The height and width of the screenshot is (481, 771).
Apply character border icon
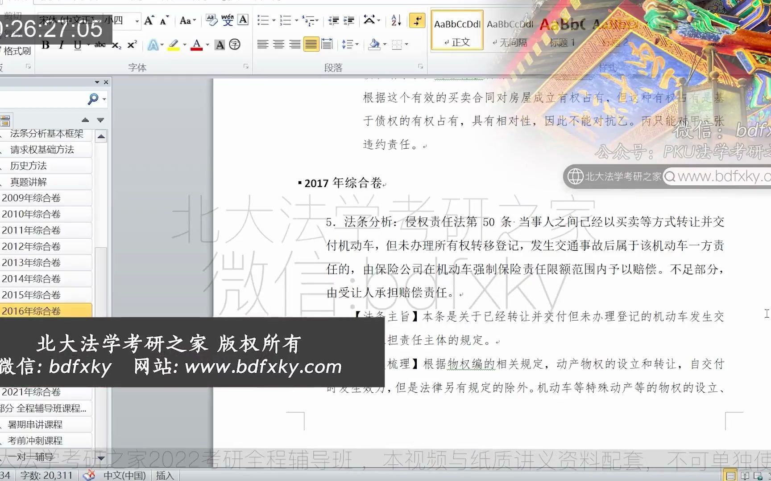coord(243,20)
